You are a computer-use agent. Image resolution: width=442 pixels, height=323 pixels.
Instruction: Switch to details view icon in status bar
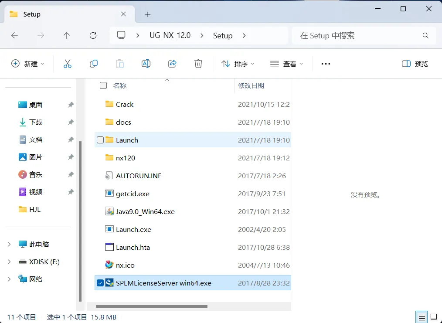422,317
